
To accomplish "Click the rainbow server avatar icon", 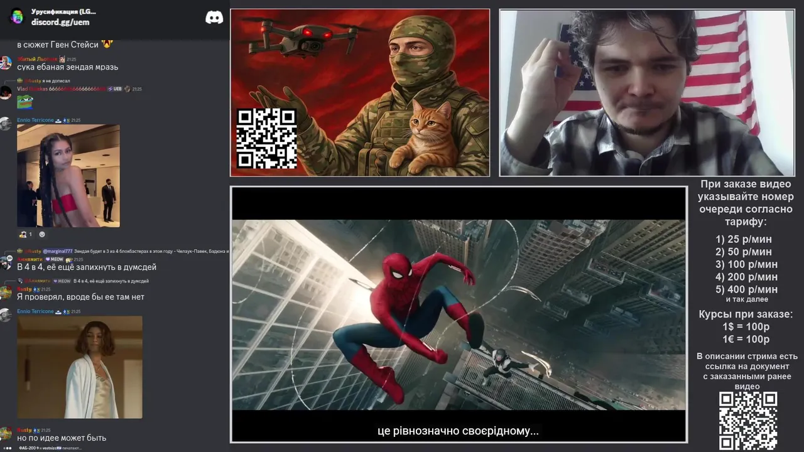I will coord(17,16).
